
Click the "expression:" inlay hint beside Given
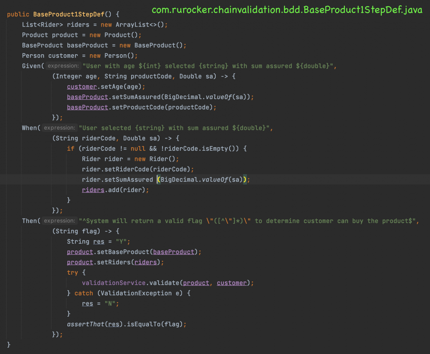63,66
